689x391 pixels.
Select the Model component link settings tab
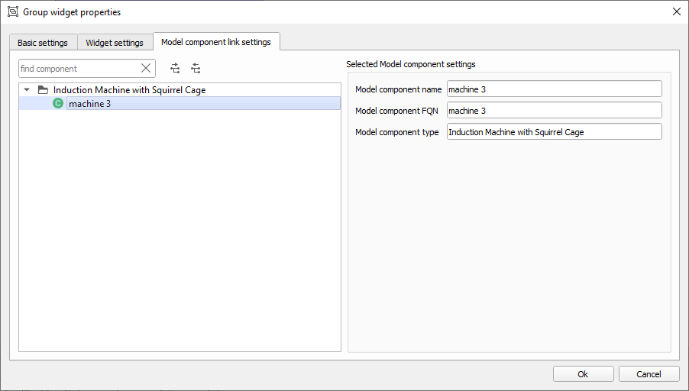[x=215, y=42]
